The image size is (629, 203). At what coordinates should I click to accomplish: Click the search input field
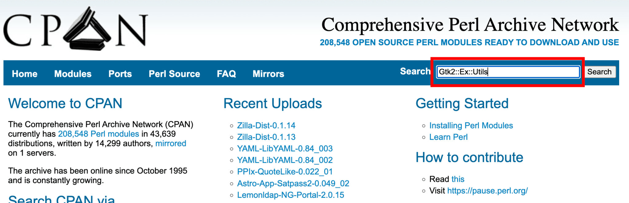(508, 72)
